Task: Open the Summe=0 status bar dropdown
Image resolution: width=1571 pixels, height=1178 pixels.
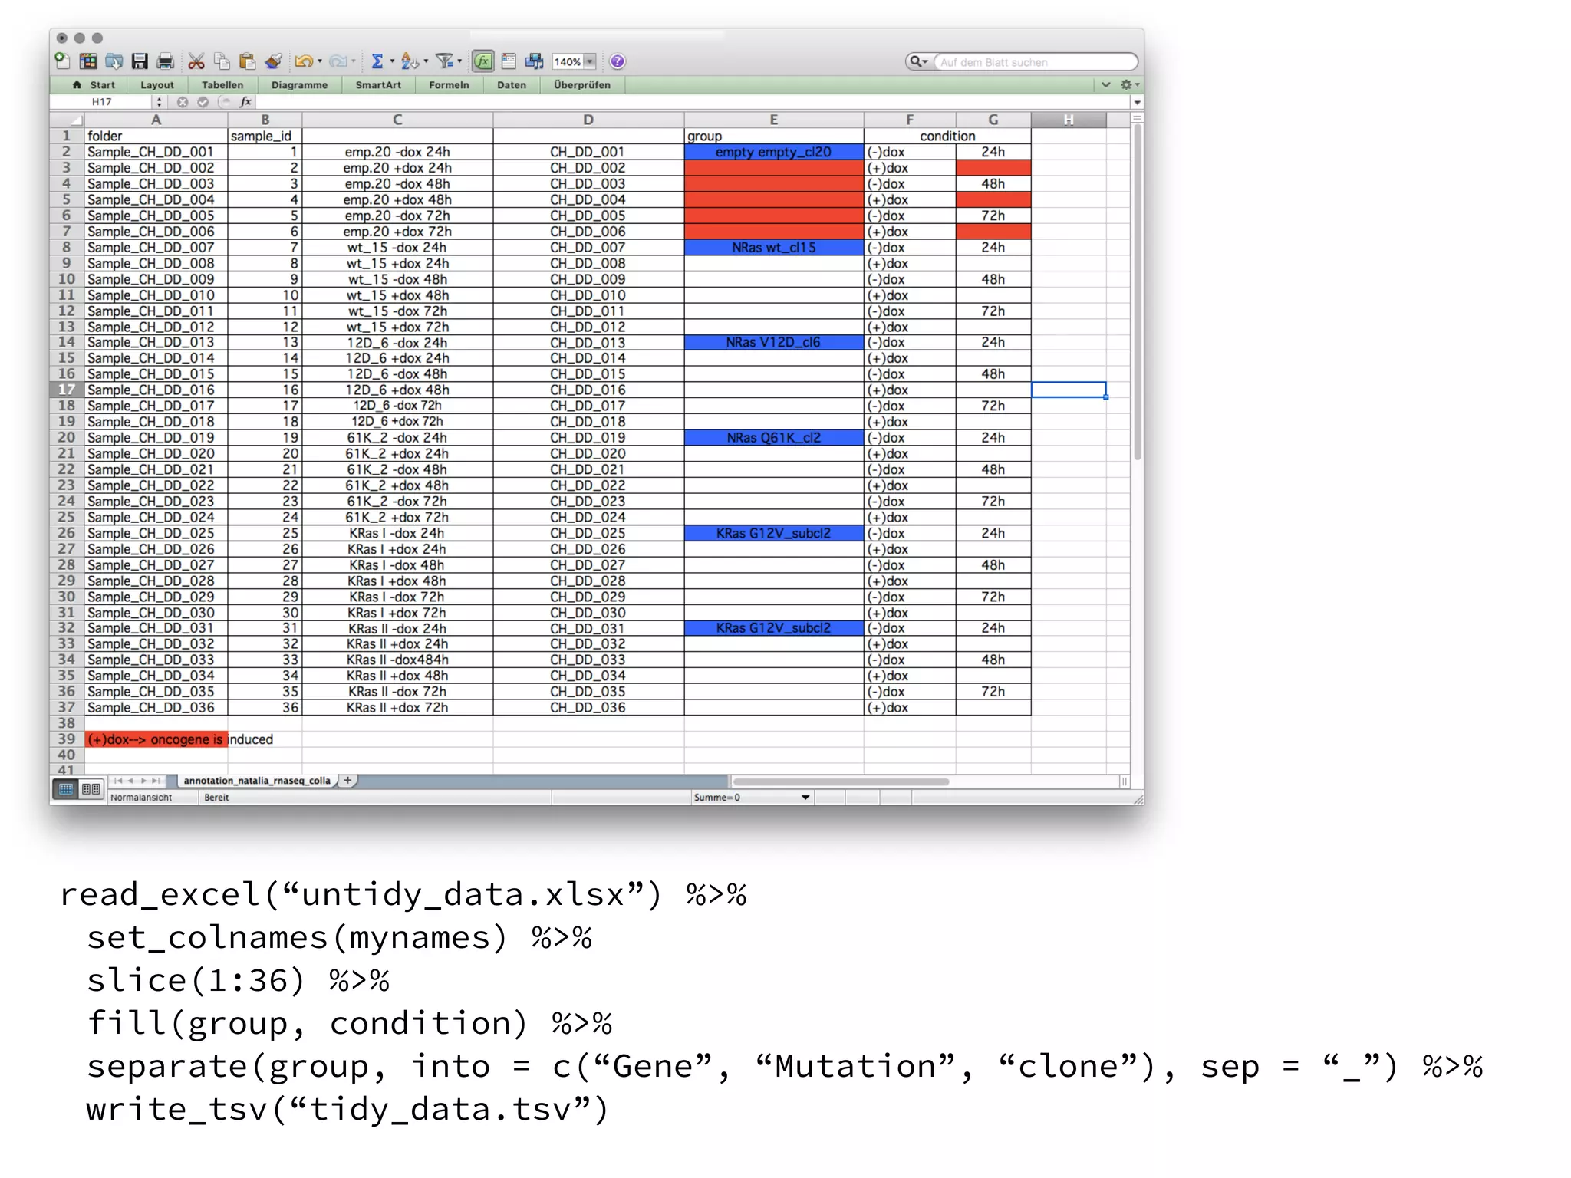Action: [x=805, y=798]
